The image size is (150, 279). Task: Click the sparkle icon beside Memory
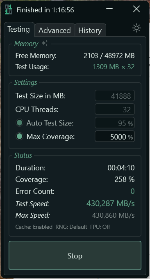coord(45,43)
